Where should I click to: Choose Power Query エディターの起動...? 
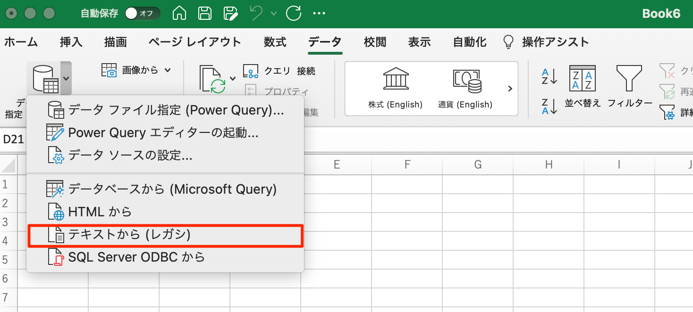tap(165, 133)
